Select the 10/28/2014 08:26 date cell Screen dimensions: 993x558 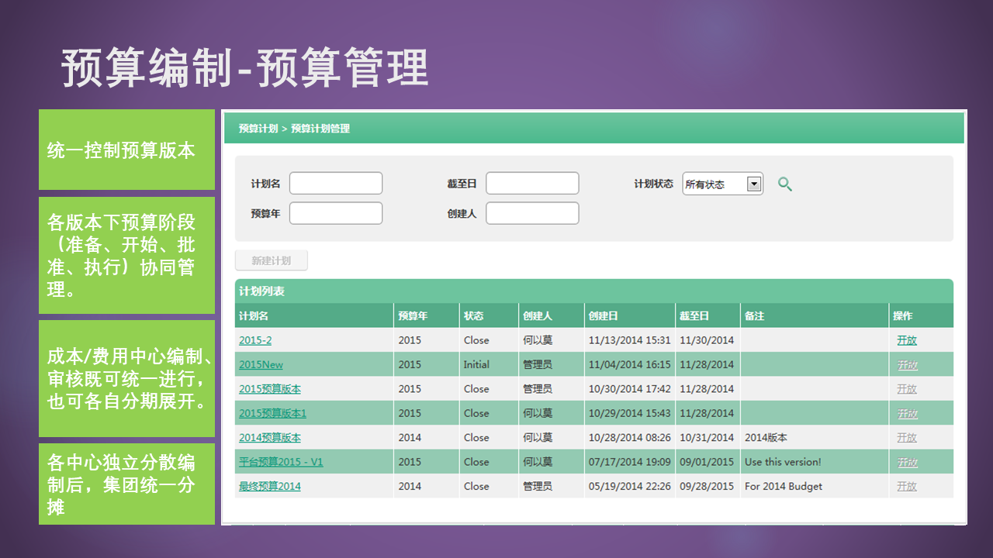point(629,438)
